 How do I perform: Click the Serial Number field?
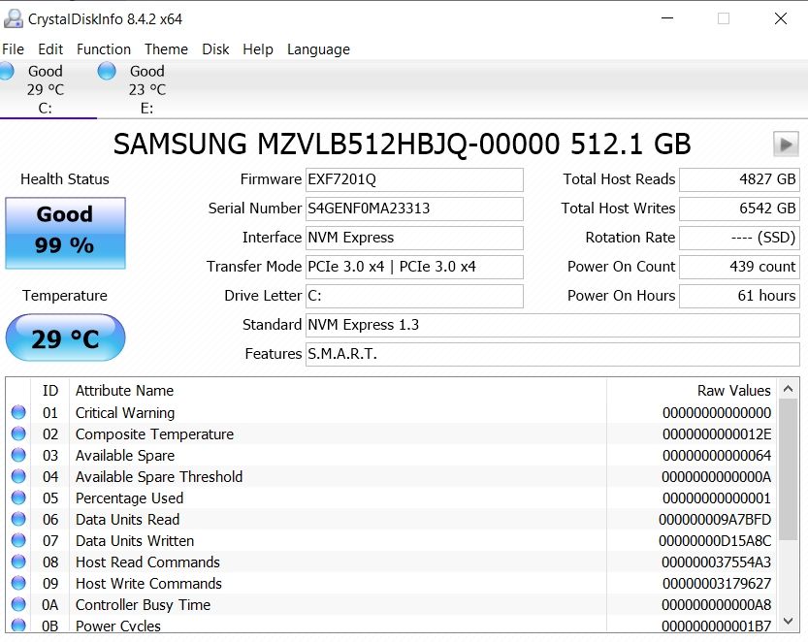point(414,209)
